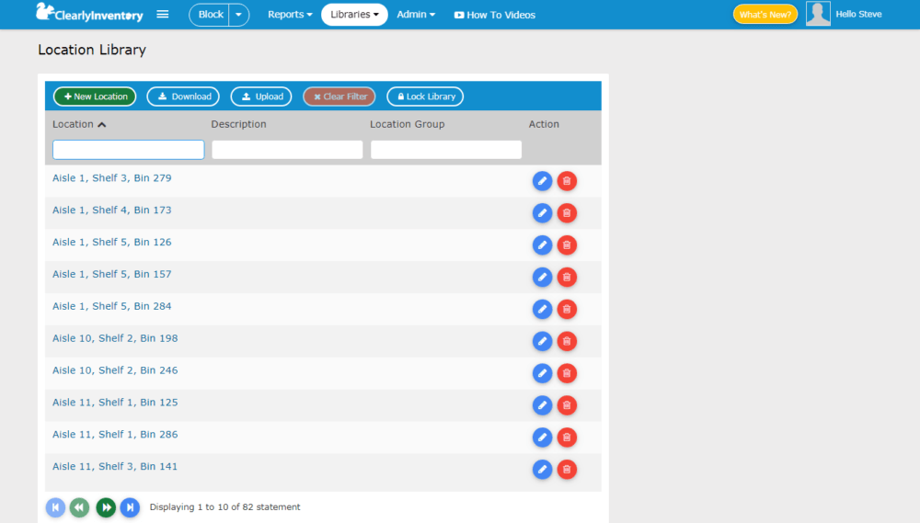Sort by Description column header
Image resolution: width=920 pixels, height=523 pixels.
(x=239, y=124)
